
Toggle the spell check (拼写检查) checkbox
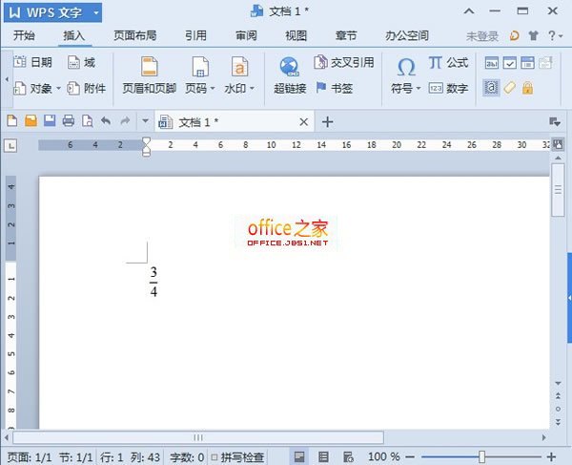214,457
